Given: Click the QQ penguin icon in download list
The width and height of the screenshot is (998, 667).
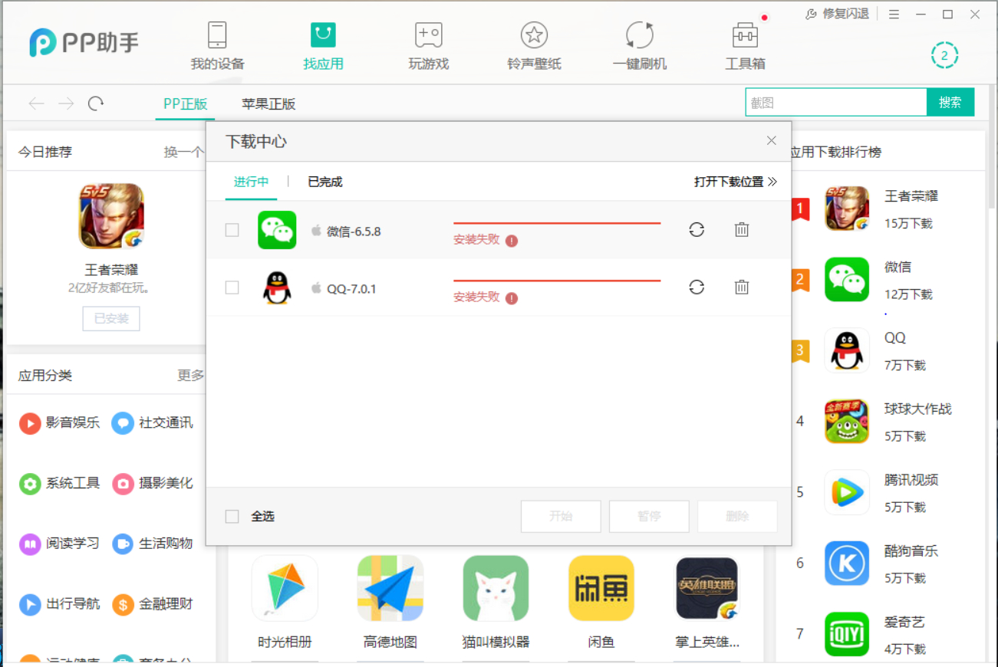Looking at the screenshot, I should click(277, 287).
